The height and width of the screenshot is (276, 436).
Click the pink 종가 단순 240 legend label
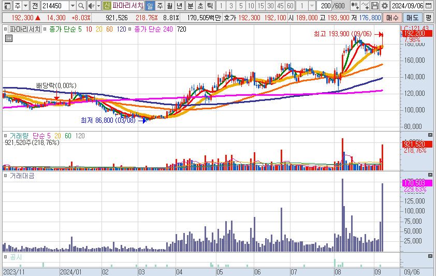coord(153,30)
